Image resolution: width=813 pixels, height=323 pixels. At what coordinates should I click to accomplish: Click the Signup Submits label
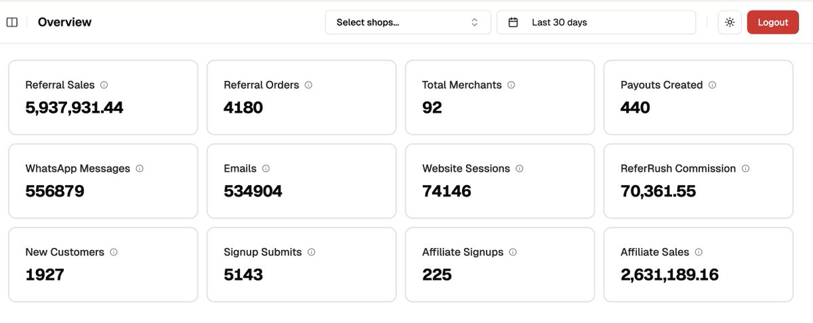click(x=263, y=252)
